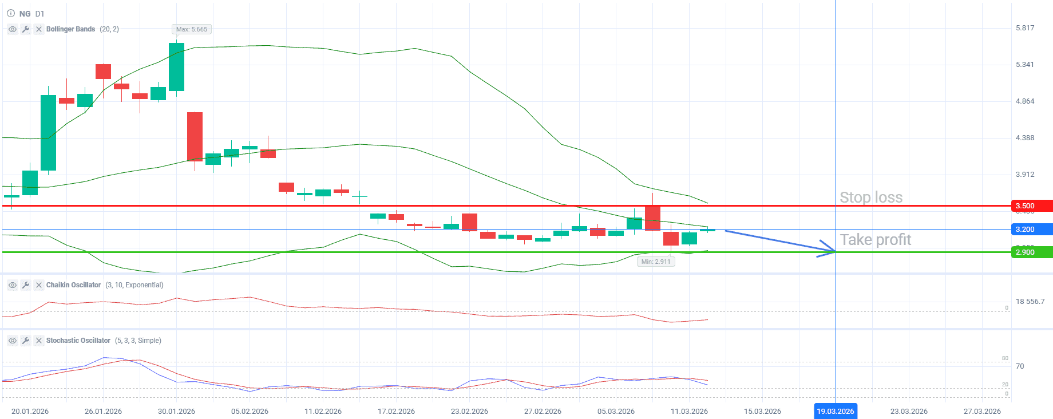Click the Max: 5.665 price label
The image size is (1053, 419).
tap(192, 29)
